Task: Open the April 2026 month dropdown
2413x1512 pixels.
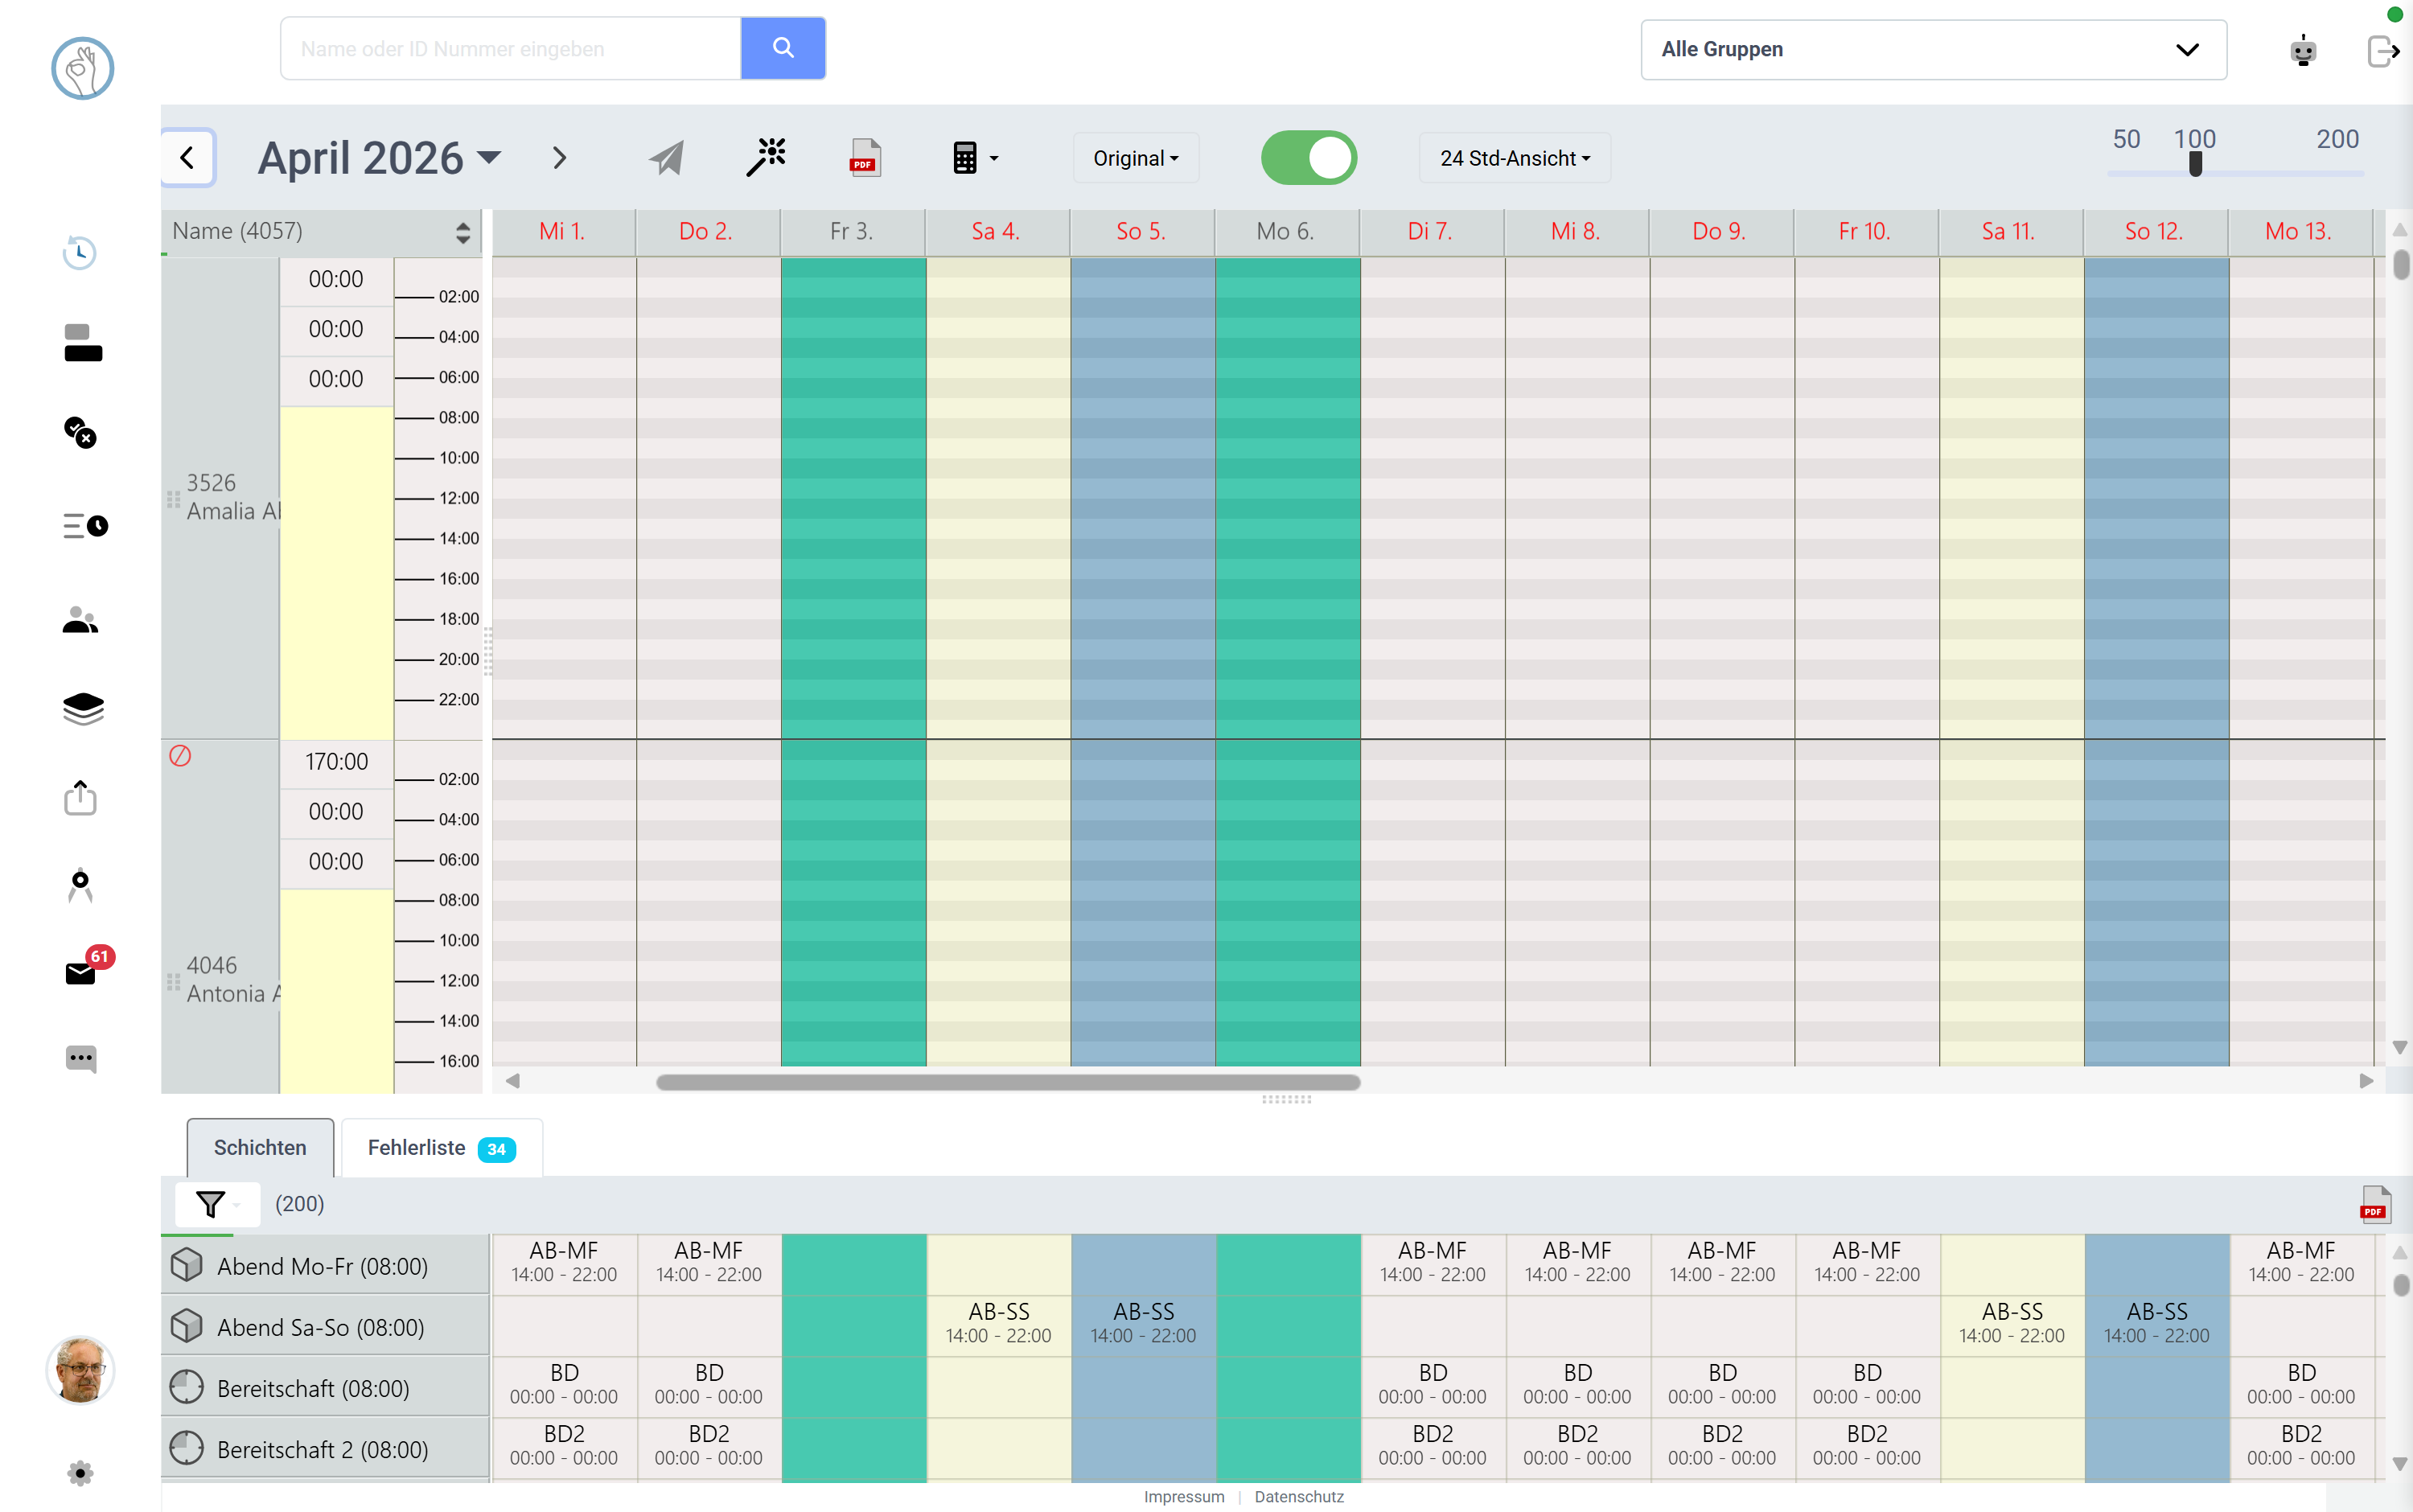Action: click(379, 158)
